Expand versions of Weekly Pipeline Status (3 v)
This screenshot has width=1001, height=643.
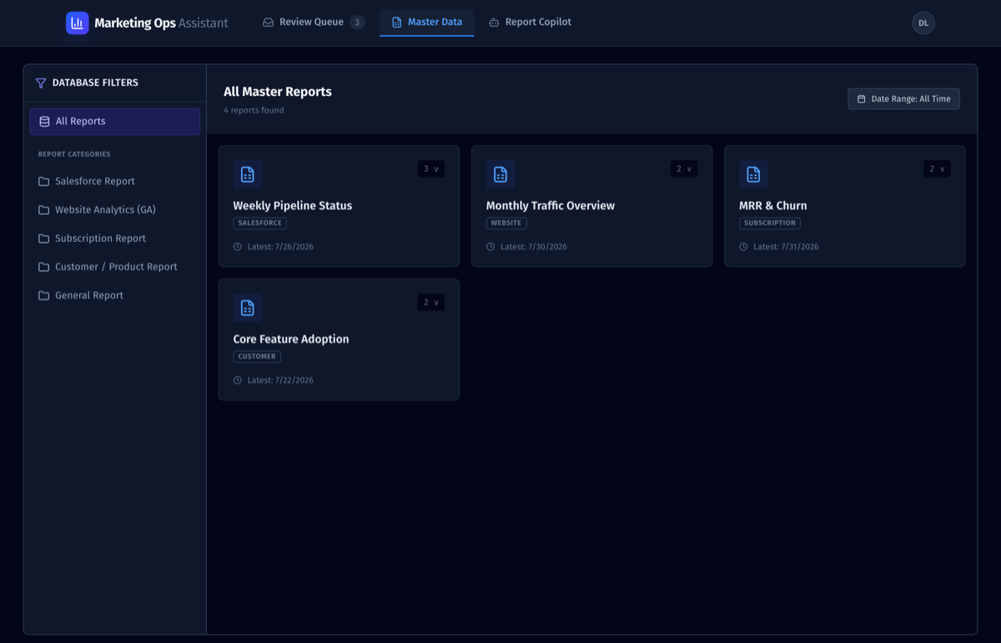pyautogui.click(x=431, y=169)
